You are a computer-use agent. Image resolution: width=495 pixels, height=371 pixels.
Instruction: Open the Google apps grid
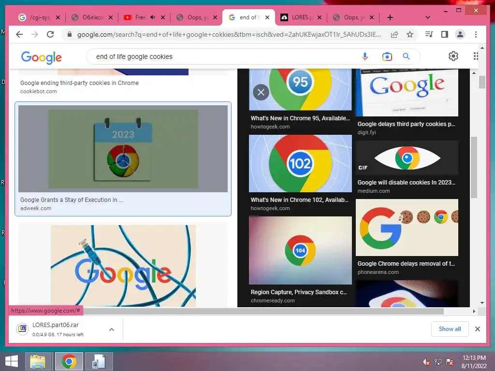(476, 56)
